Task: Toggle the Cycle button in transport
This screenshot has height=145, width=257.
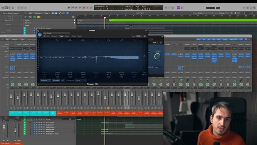Action: tap(91, 8)
